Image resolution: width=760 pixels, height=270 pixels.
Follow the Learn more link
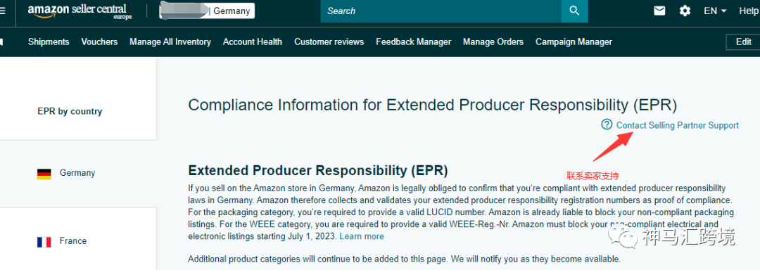[x=362, y=237]
